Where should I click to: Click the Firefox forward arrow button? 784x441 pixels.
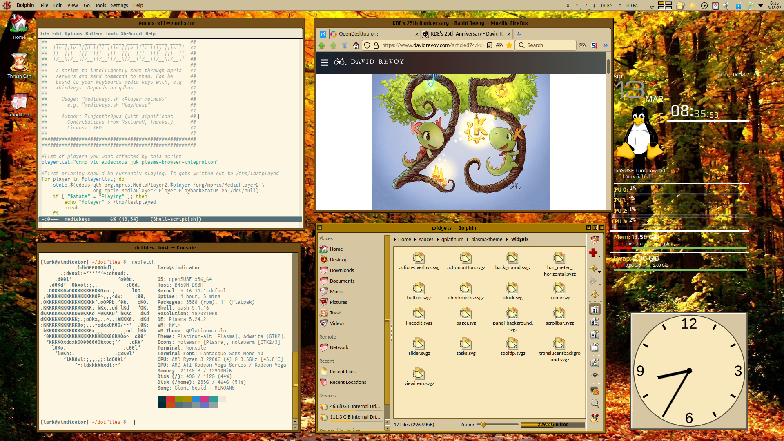tap(333, 45)
